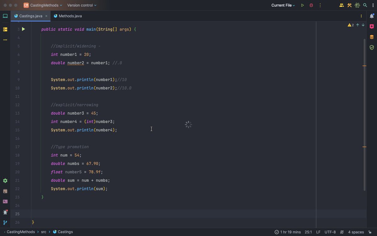Click the run gutter arrow beside main method
The height and width of the screenshot is (236, 377).
(23, 29)
